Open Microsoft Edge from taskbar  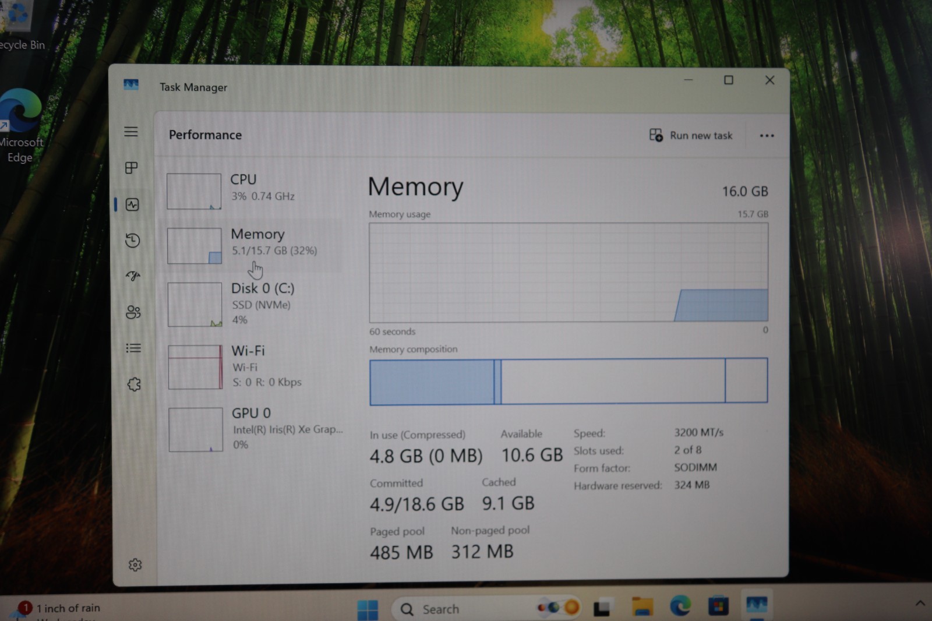[680, 606]
